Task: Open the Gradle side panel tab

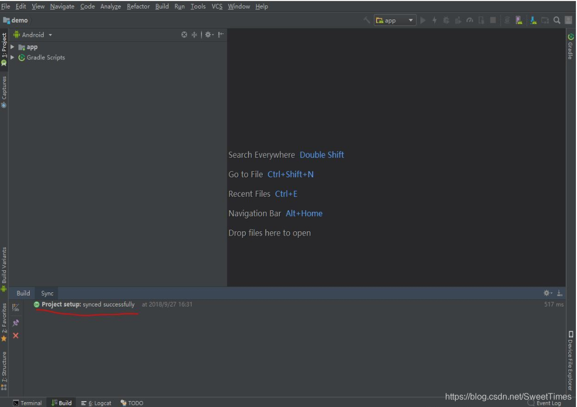Action: (571, 46)
